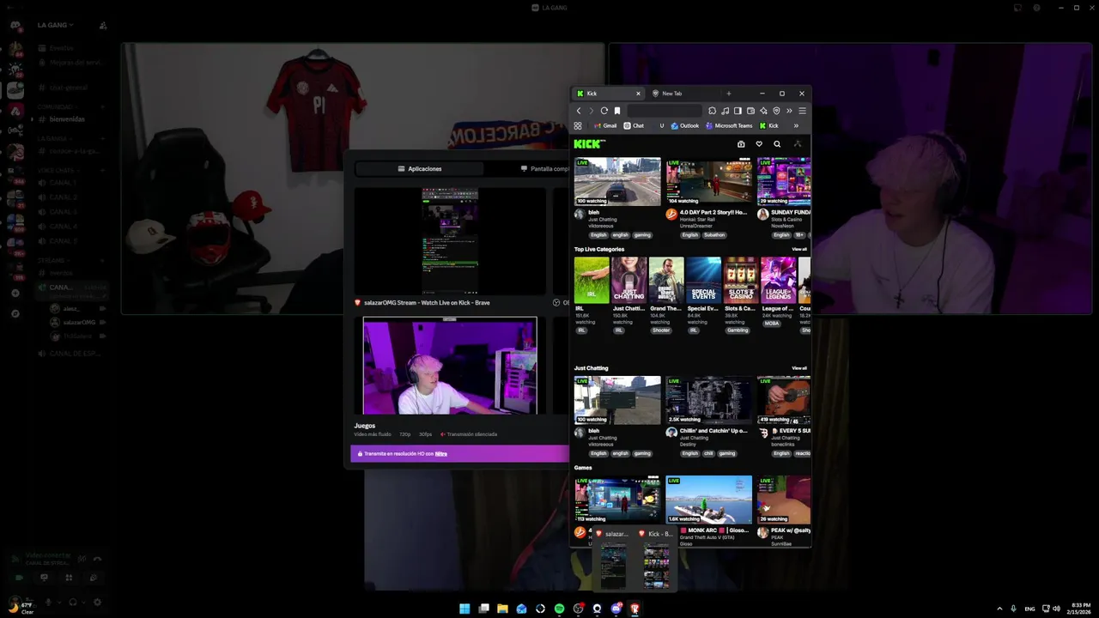Open the Brave extensions puzzle icon
1099x618 pixels.
[712, 111]
